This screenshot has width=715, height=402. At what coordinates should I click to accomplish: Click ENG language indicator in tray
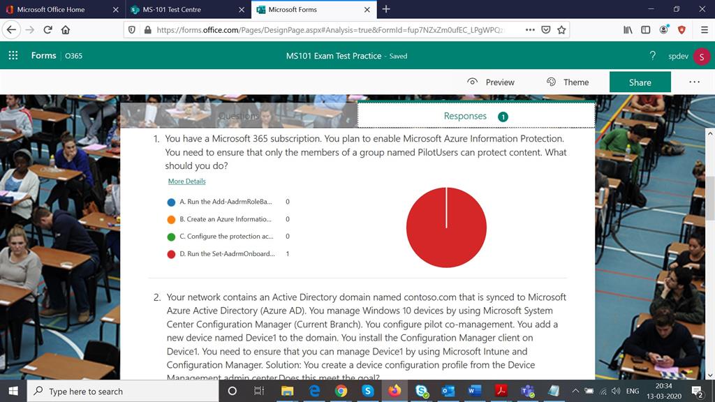point(633,391)
